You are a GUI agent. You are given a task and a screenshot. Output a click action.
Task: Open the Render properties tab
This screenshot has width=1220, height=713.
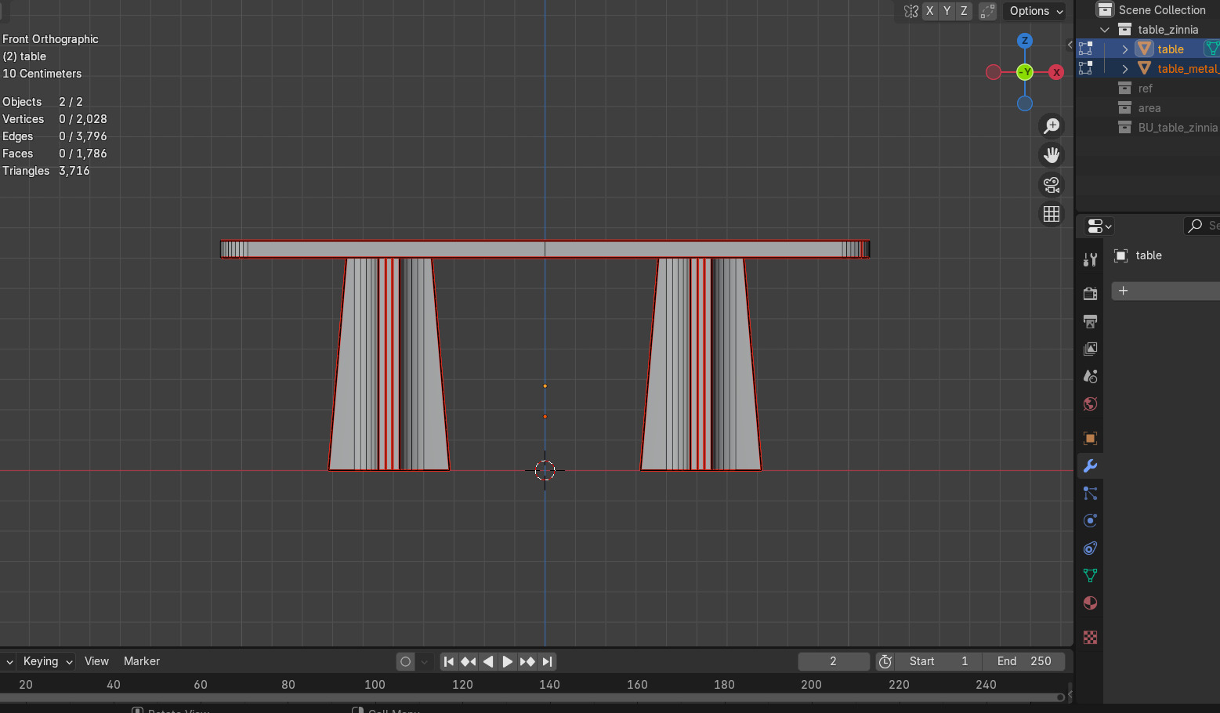tap(1090, 293)
